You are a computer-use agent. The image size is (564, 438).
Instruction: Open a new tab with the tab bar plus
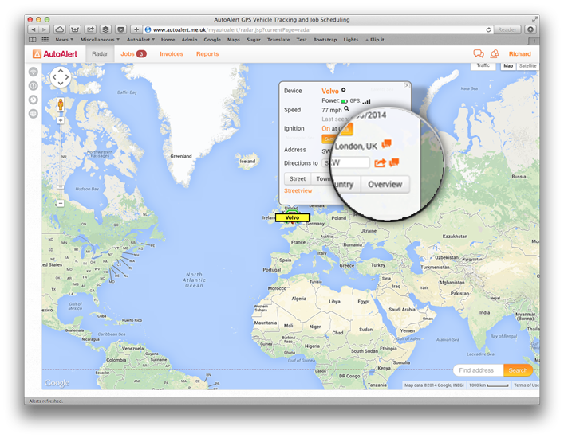534,41
